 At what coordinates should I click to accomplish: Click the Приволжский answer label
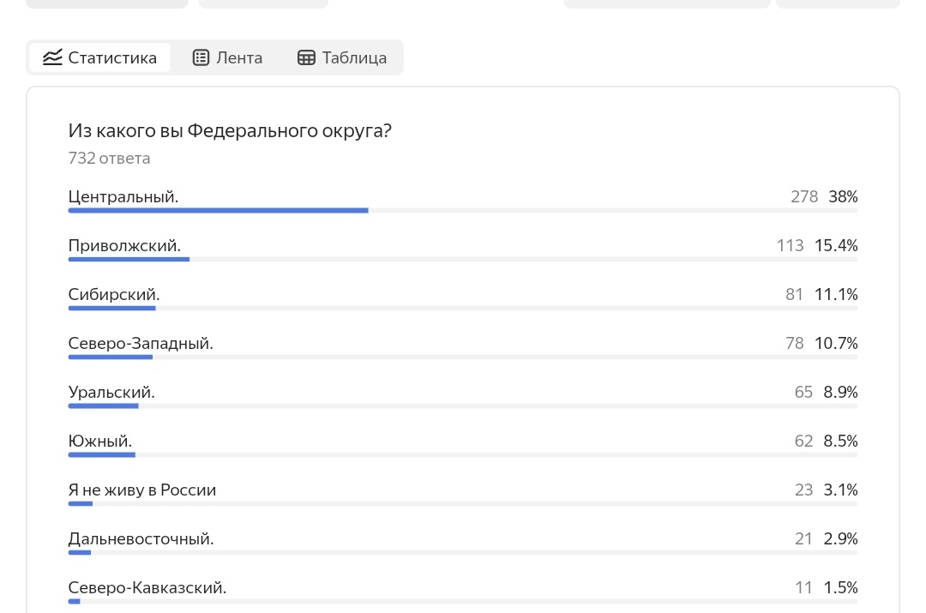[x=124, y=246]
